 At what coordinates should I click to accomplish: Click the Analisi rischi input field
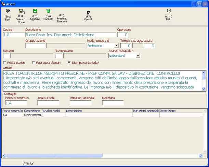(x=48, y=103)
